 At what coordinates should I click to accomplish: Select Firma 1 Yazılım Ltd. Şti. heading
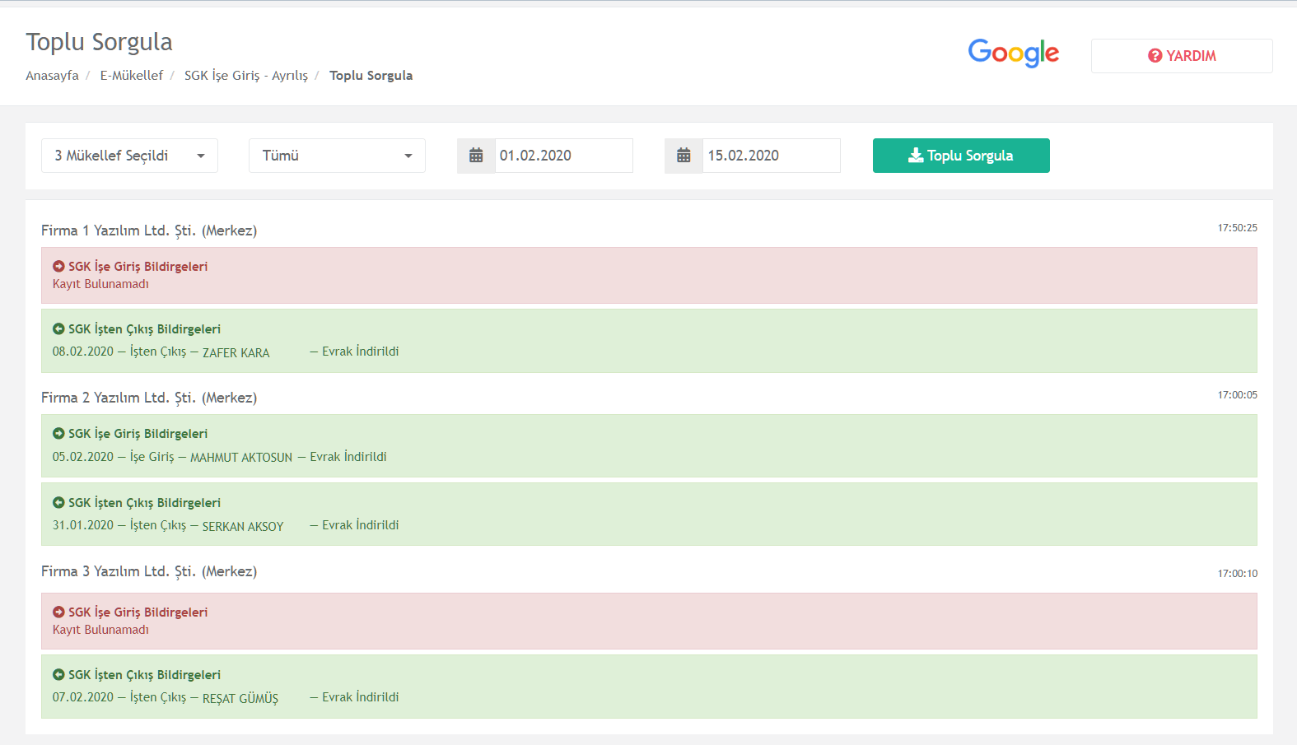click(x=149, y=230)
